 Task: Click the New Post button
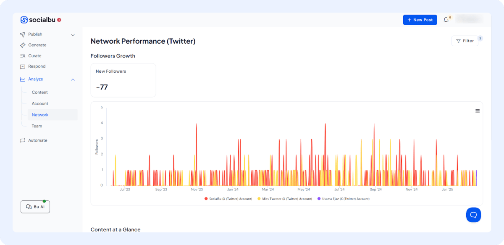pos(420,20)
